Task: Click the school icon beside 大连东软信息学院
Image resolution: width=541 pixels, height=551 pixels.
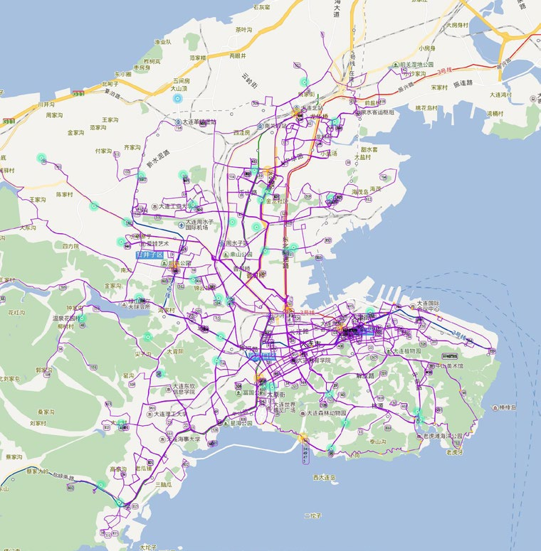Action: click(168, 389)
